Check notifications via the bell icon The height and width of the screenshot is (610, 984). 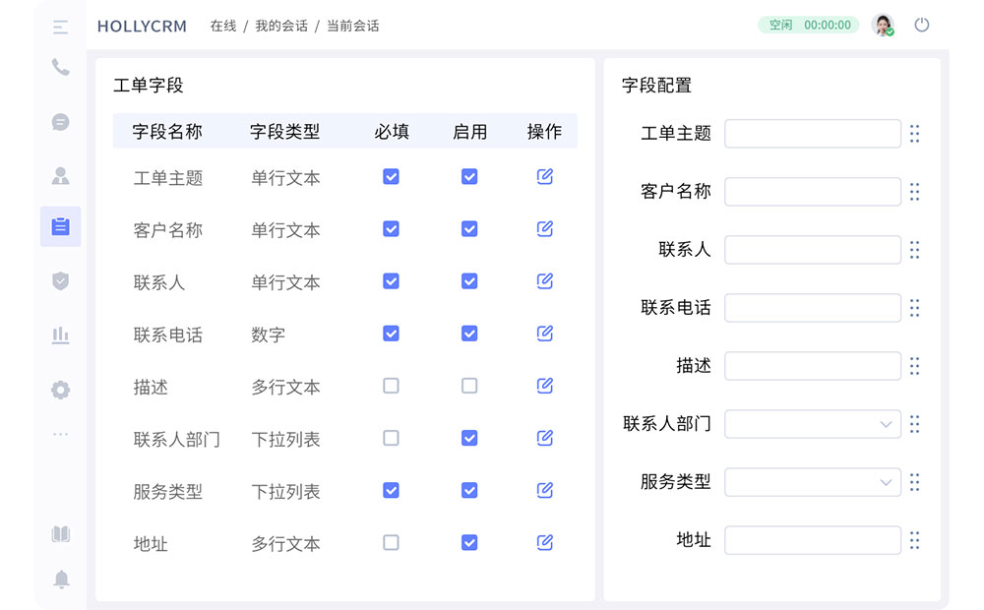coord(60,579)
